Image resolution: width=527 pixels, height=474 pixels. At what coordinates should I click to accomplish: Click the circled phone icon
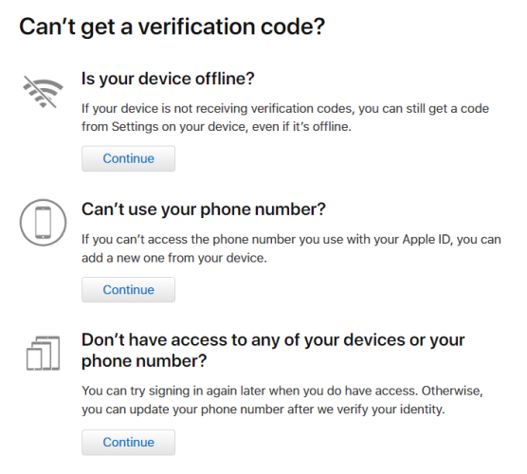[43, 223]
